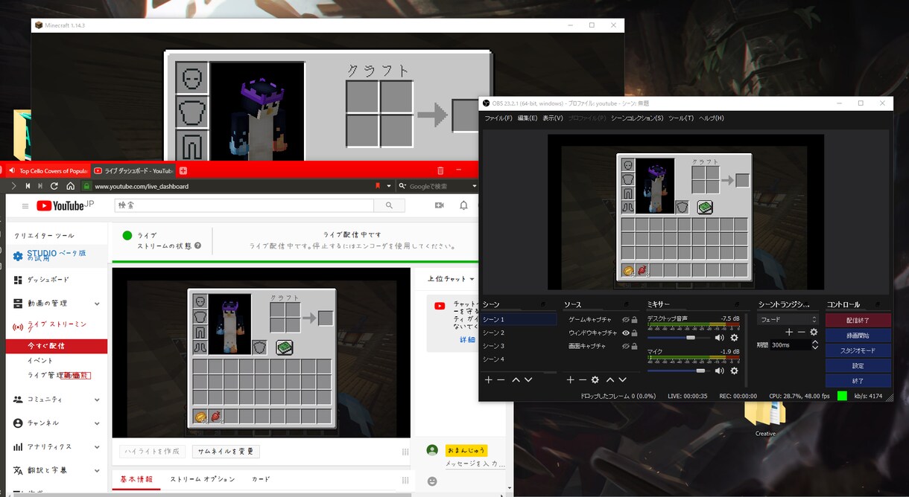This screenshot has width=909, height=497.
Task: Open シーンコレクション(S) menu in OBS
Action: click(637, 118)
